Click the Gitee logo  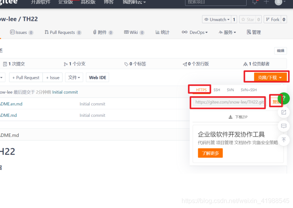click(x=9, y=2)
